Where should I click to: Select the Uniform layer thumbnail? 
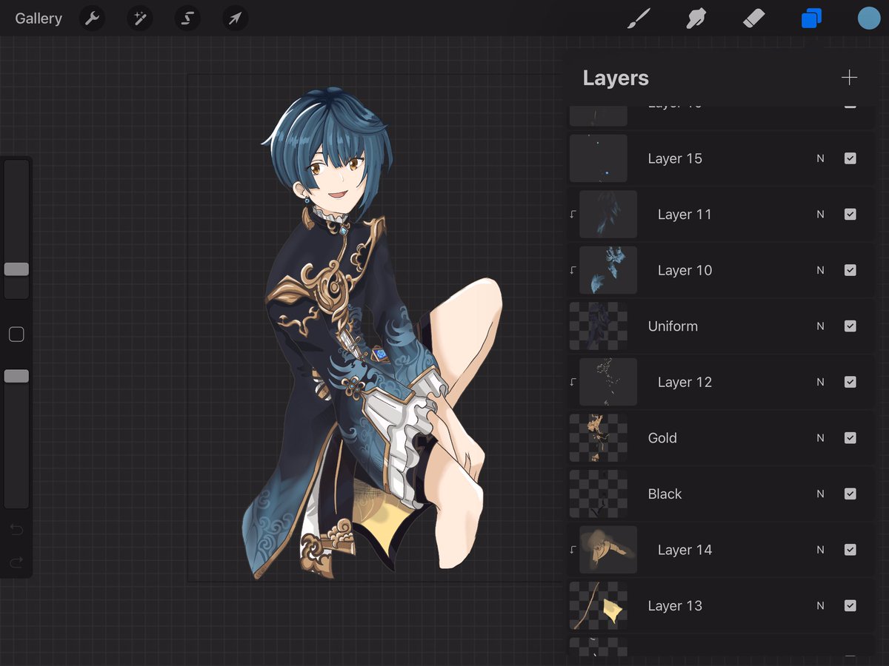point(599,326)
